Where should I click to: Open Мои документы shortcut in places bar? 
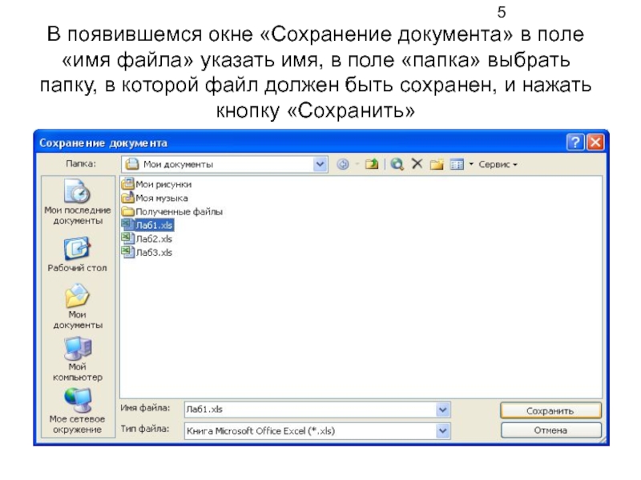pyautogui.click(x=77, y=307)
